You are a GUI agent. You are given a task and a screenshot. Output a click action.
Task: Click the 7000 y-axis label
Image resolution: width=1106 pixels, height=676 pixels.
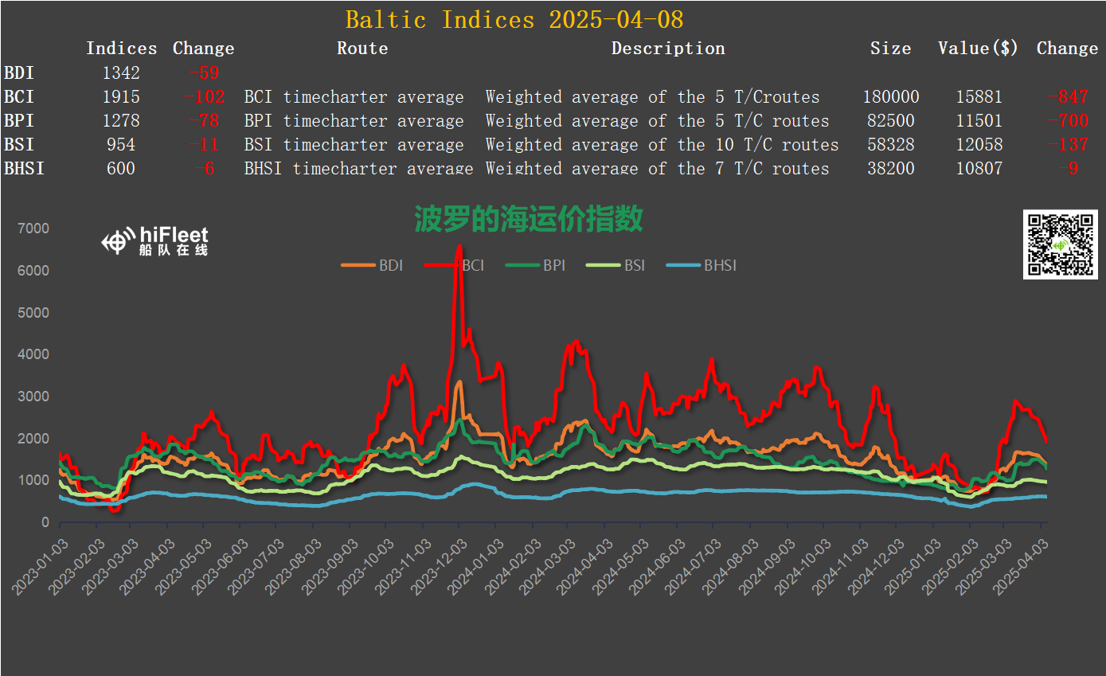tap(33, 229)
